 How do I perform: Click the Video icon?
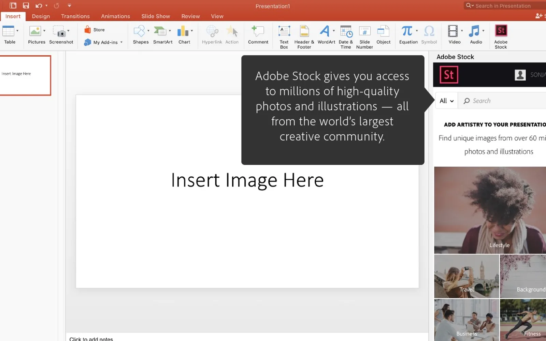coord(453,31)
